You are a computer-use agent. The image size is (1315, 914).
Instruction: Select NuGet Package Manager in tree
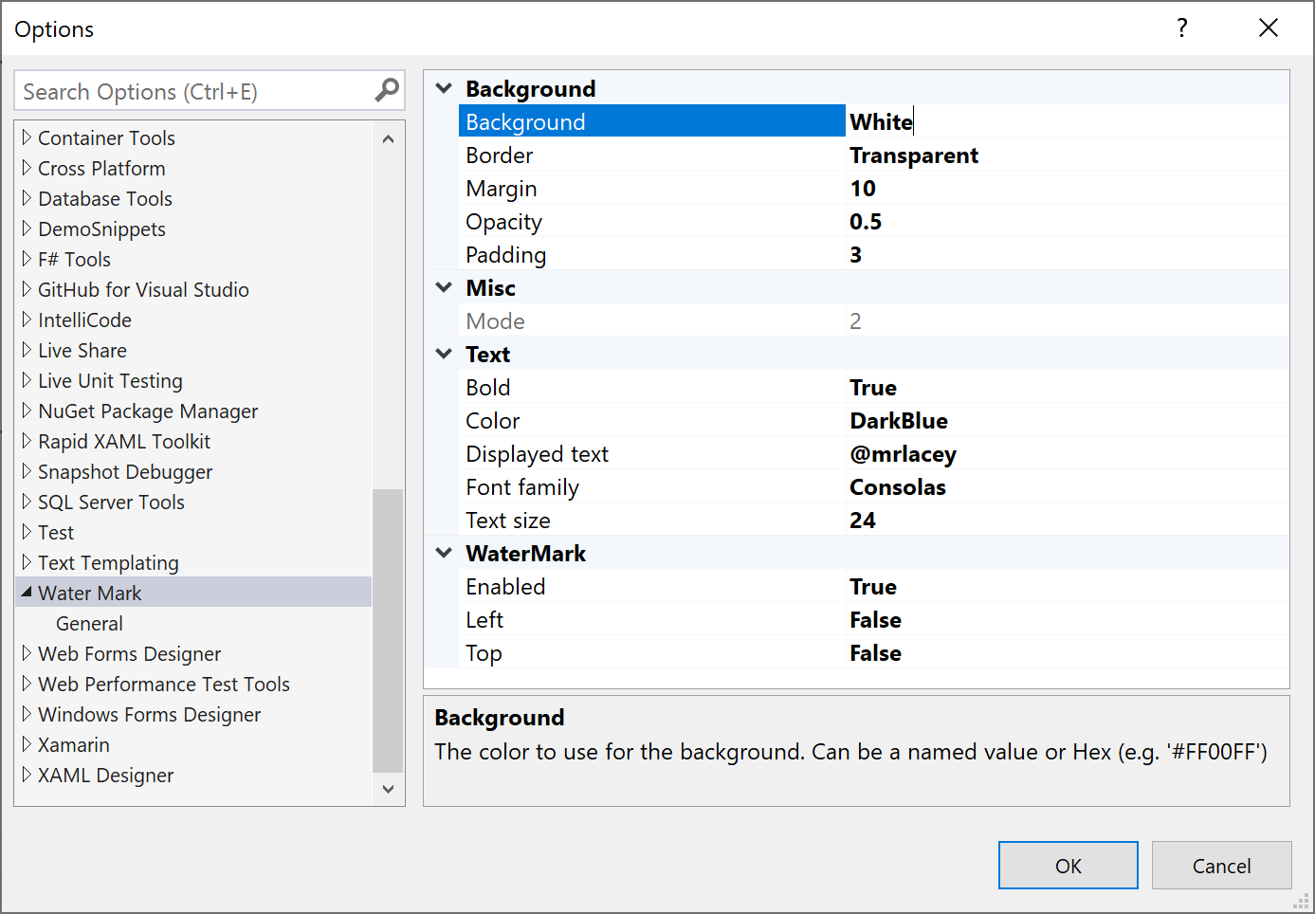coord(148,411)
